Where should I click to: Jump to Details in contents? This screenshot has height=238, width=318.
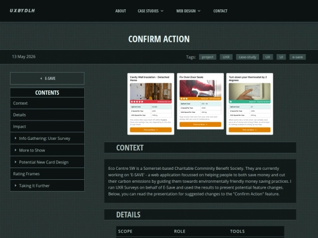tap(47, 115)
